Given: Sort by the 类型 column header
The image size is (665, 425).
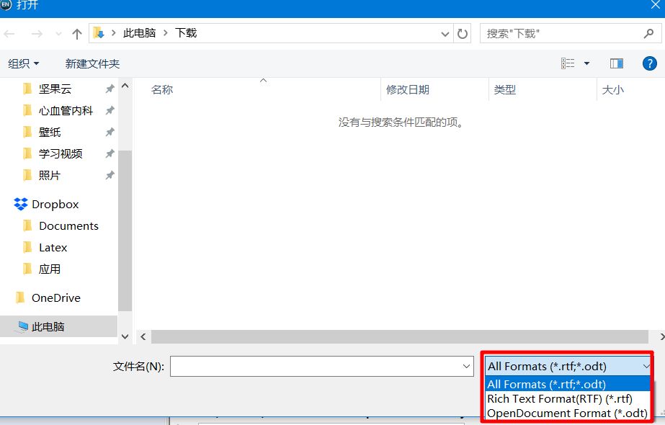Looking at the screenshot, I should [x=504, y=90].
